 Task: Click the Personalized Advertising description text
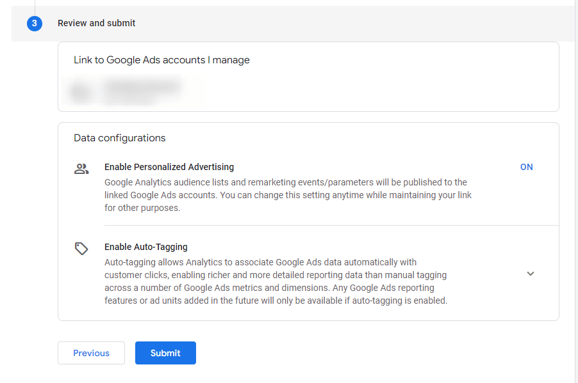pos(288,195)
